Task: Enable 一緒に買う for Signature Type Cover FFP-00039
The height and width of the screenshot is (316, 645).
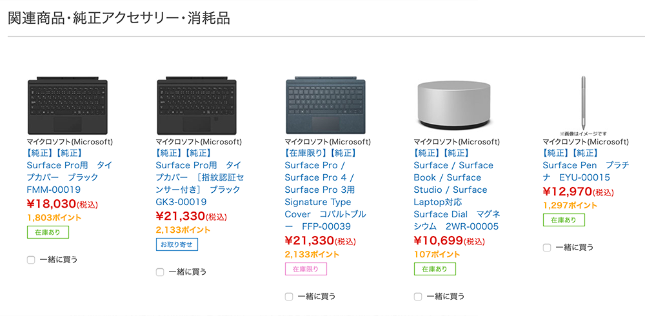Action: [x=289, y=297]
